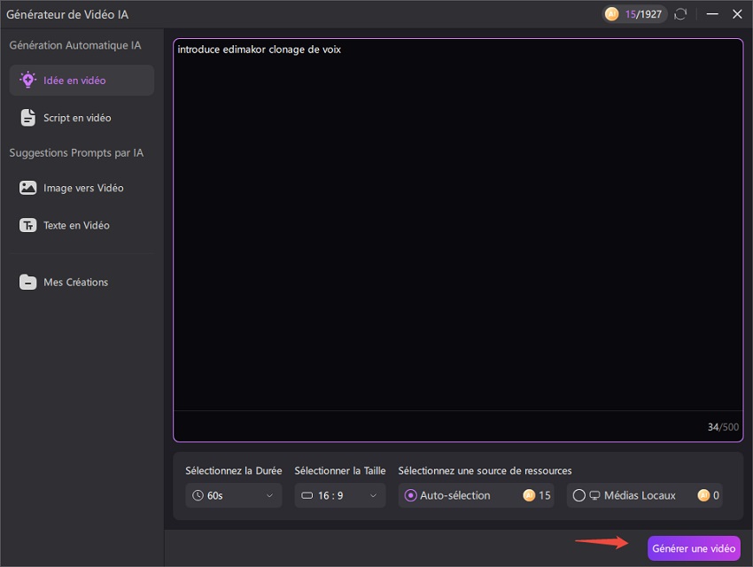The width and height of the screenshot is (753, 567).
Task: Click inside the prompt text area
Action: [x=458, y=225]
